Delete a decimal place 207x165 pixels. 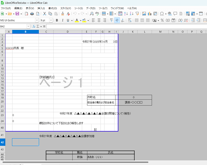coord(186,20)
